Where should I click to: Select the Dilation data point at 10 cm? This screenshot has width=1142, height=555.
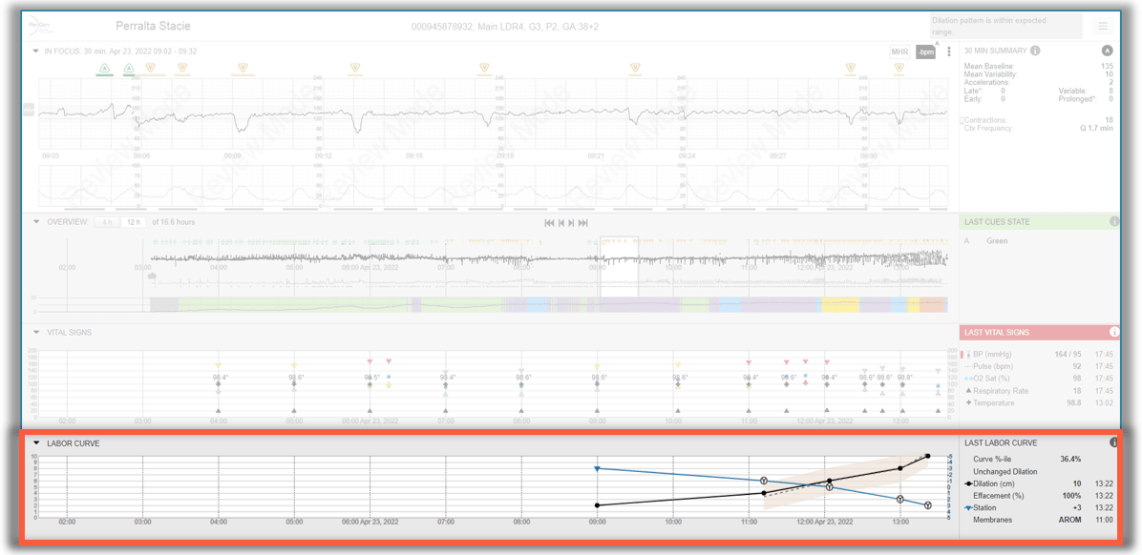[x=926, y=456]
